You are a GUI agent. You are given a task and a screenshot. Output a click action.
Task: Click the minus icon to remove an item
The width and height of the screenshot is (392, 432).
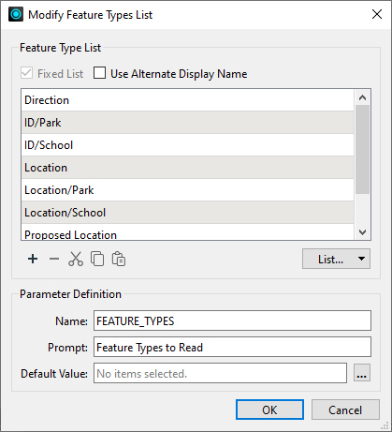point(54,259)
